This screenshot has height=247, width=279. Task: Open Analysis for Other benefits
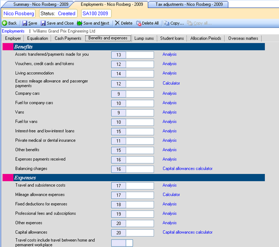pos(170,150)
